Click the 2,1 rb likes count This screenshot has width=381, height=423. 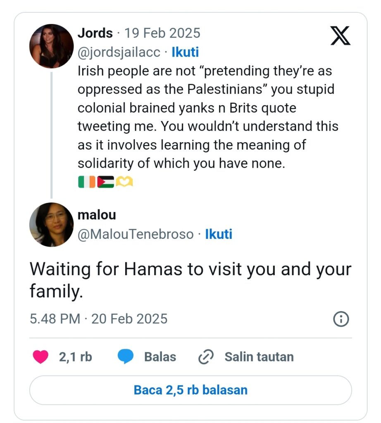[x=75, y=357]
